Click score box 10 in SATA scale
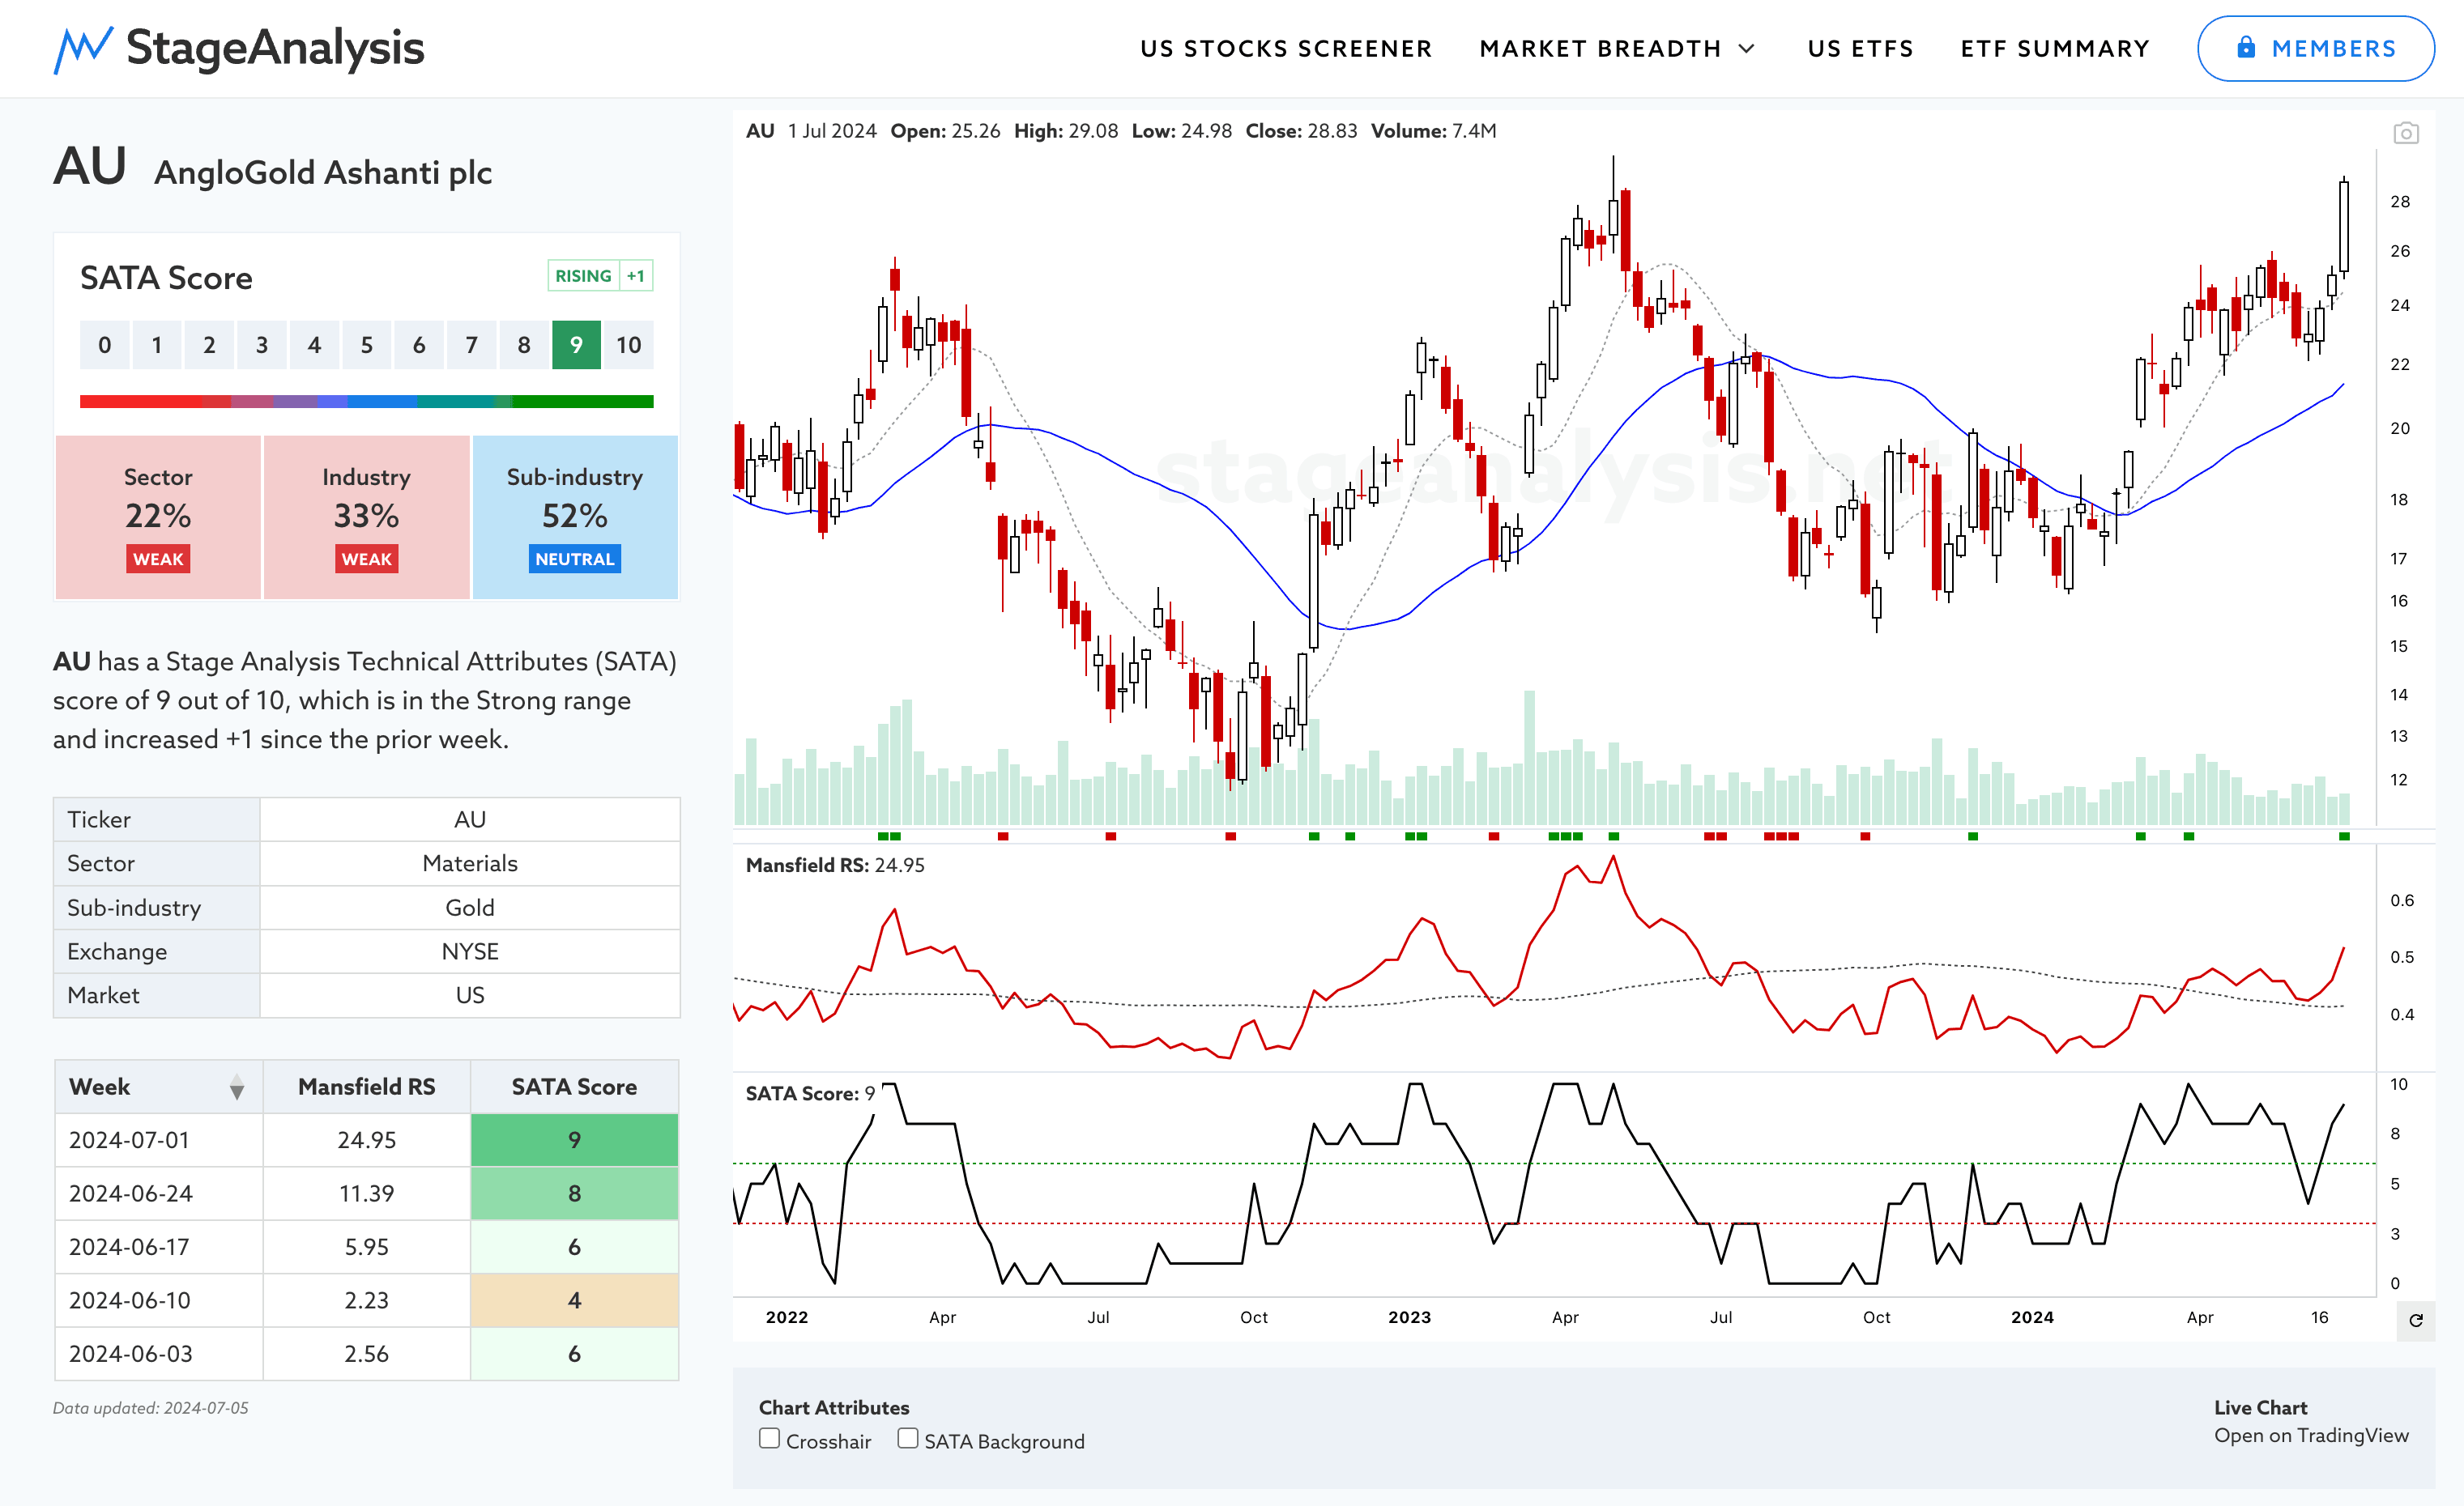Screen dimensions: 2464x1506 (x=628, y=345)
